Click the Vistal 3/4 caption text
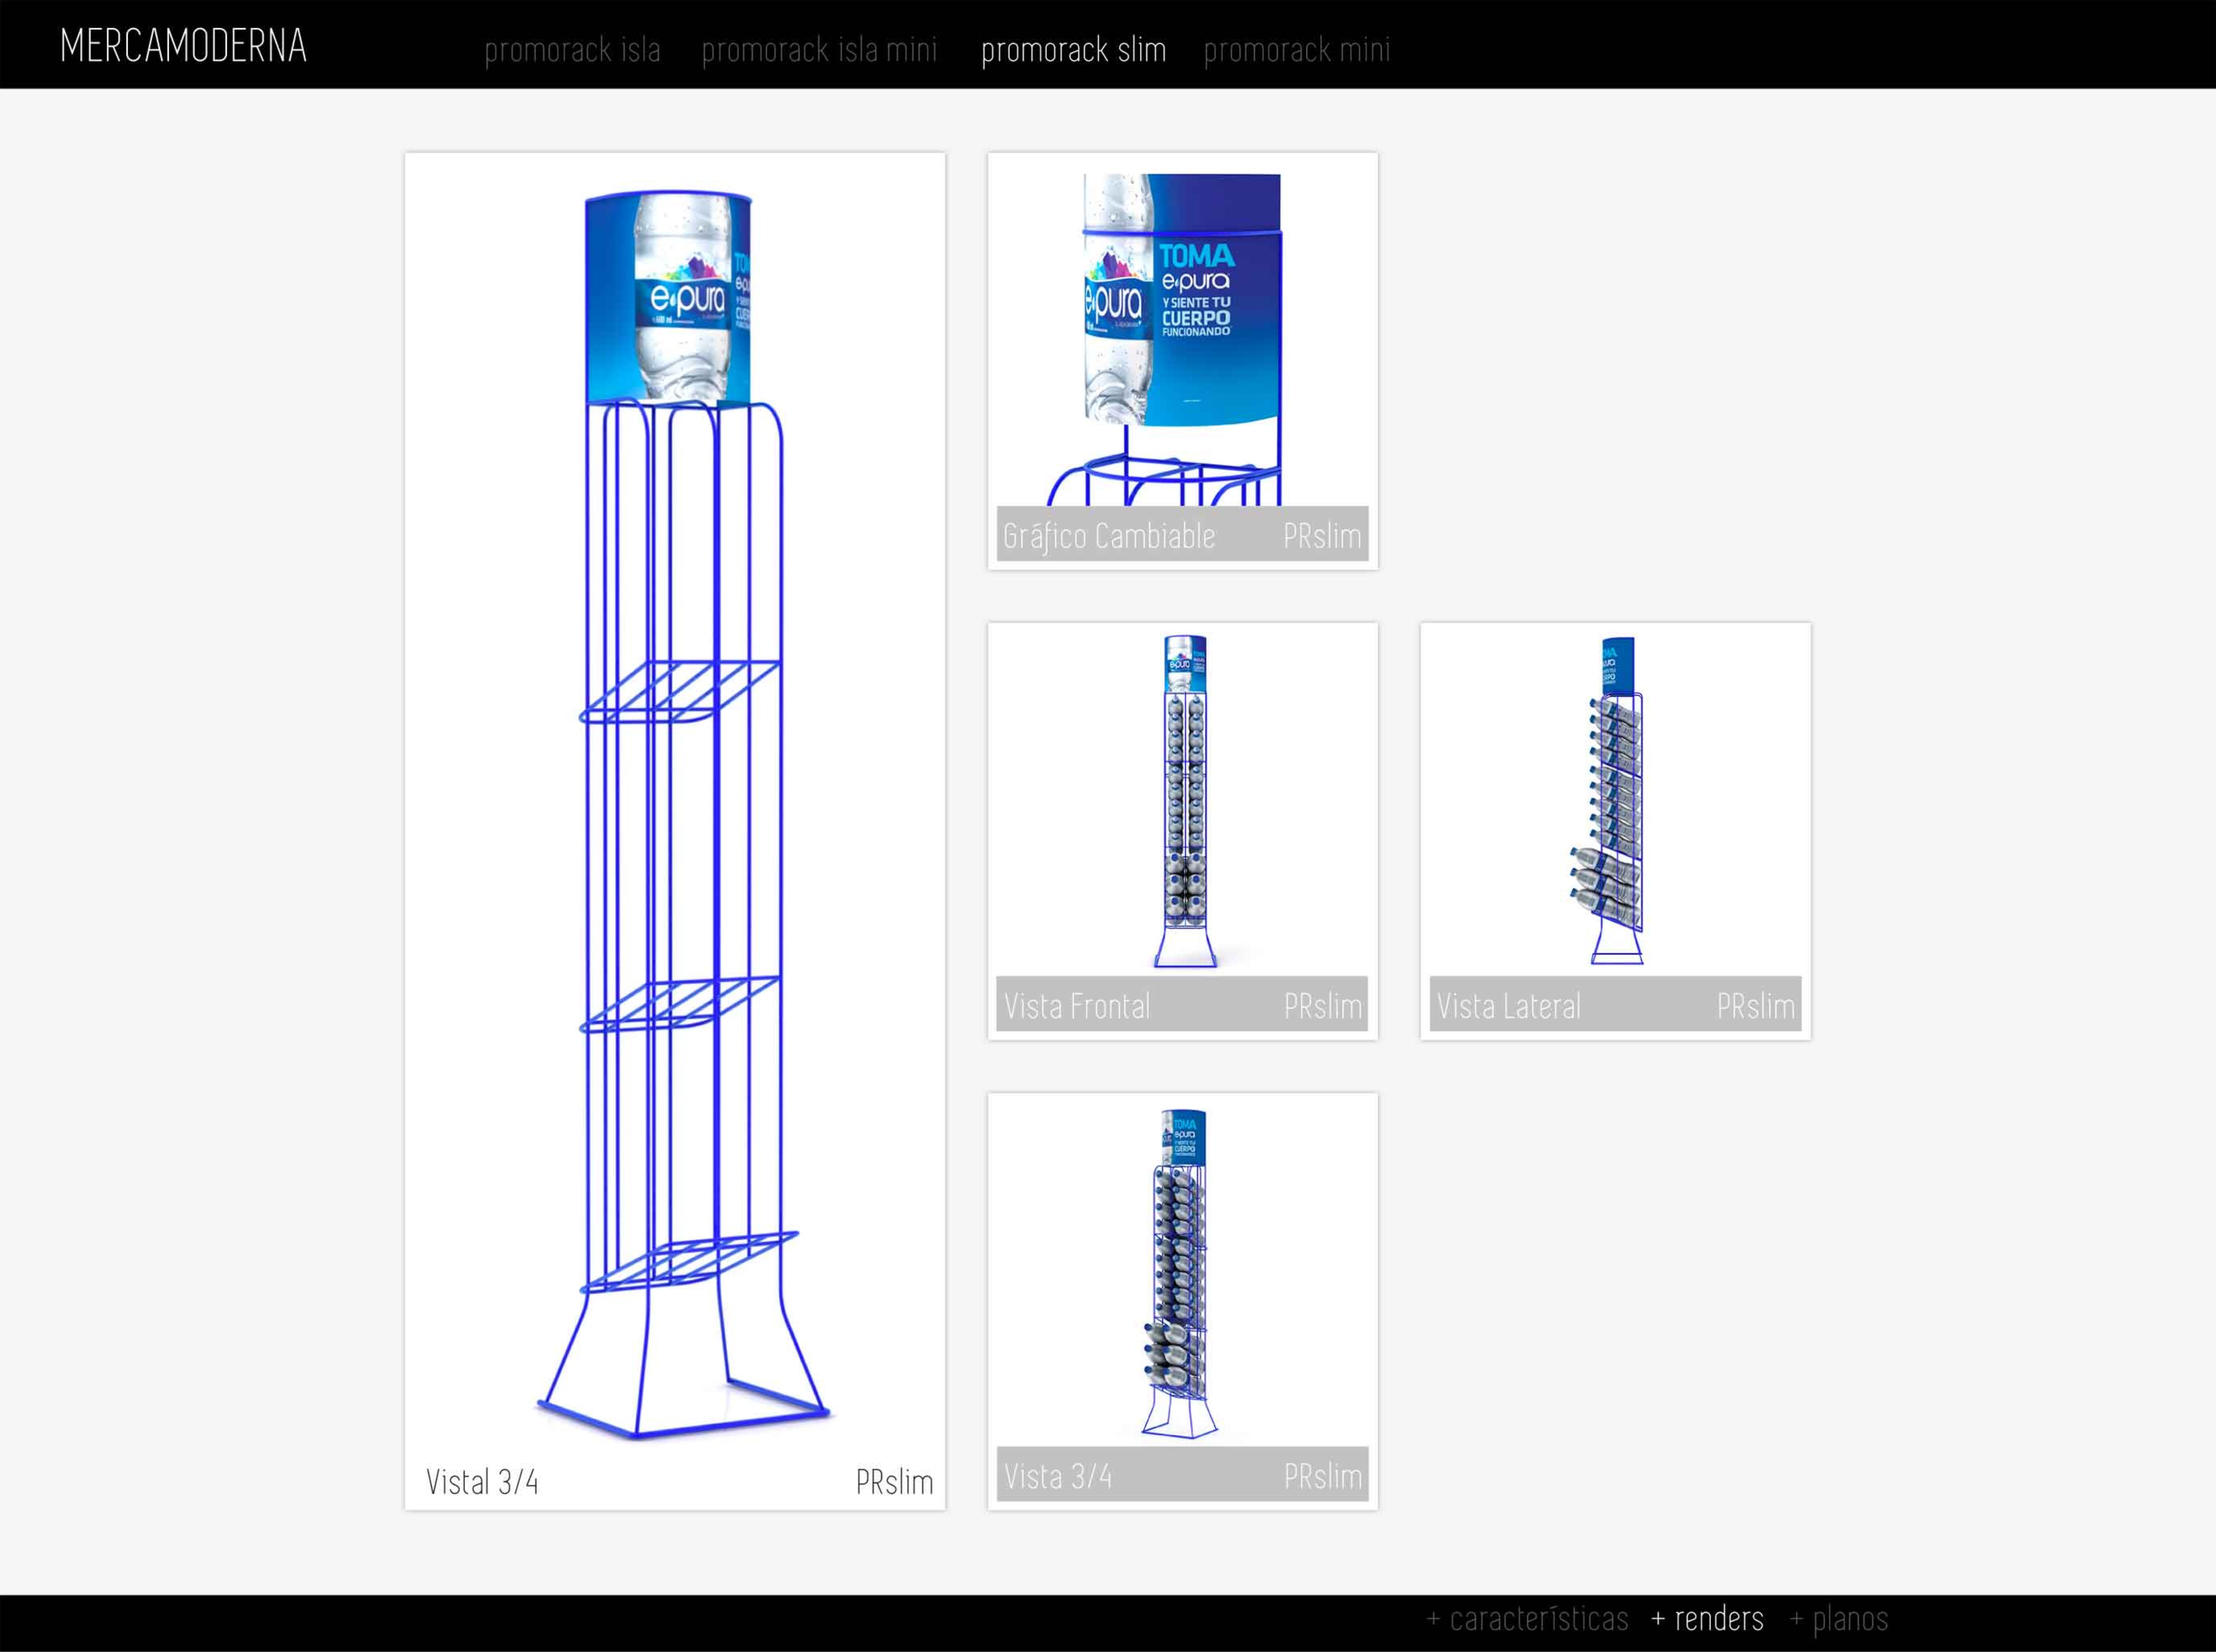2216x1652 pixels. (x=482, y=1481)
